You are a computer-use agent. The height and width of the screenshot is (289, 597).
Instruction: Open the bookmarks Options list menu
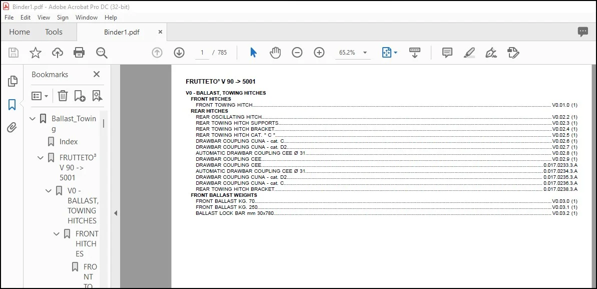pos(40,96)
